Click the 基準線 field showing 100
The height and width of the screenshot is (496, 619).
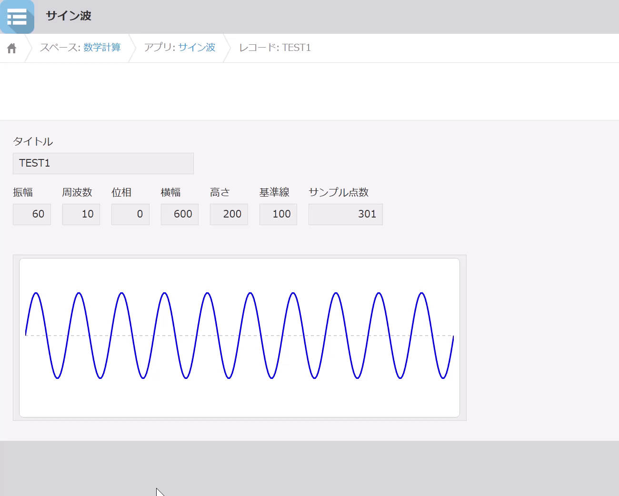click(278, 214)
